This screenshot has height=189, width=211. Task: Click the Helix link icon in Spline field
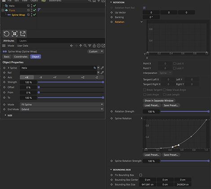coord(95,68)
